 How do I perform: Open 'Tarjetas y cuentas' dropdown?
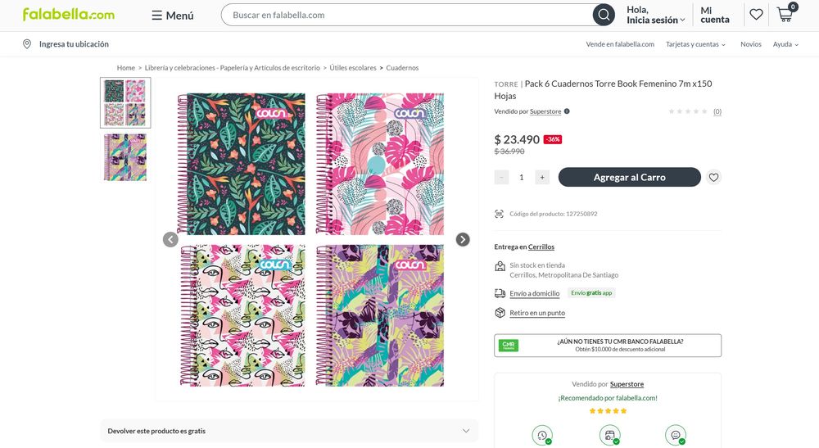pyautogui.click(x=695, y=44)
